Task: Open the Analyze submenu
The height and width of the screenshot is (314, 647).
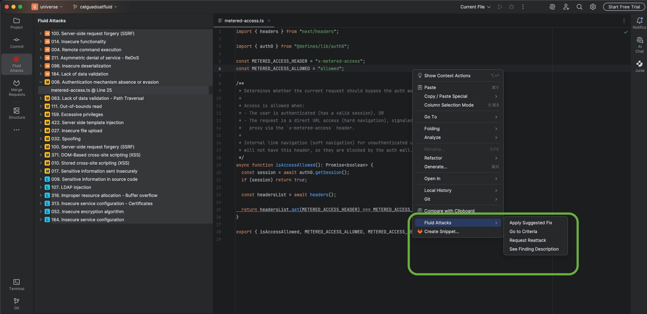Action: click(x=458, y=137)
